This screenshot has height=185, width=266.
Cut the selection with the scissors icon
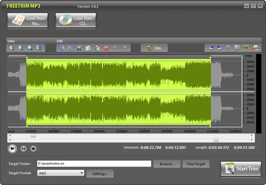79,48
